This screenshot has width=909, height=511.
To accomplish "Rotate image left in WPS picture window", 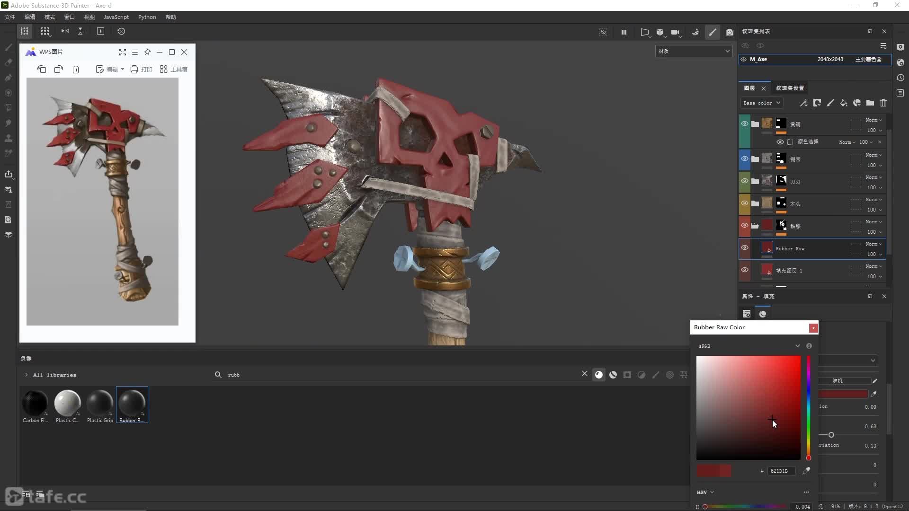I will point(42,69).
